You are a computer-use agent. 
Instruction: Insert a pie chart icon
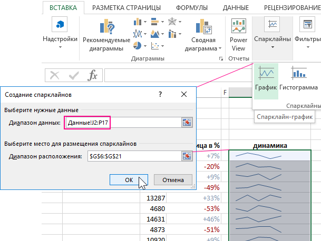[137, 46]
